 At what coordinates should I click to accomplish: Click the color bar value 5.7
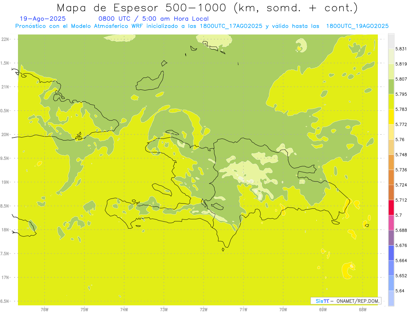coord(399,215)
